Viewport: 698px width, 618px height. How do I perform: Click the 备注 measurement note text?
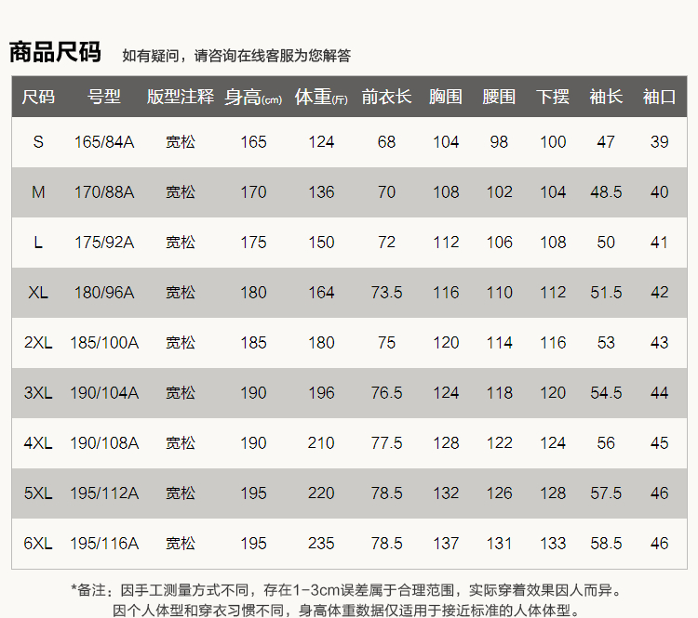[x=346, y=590]
